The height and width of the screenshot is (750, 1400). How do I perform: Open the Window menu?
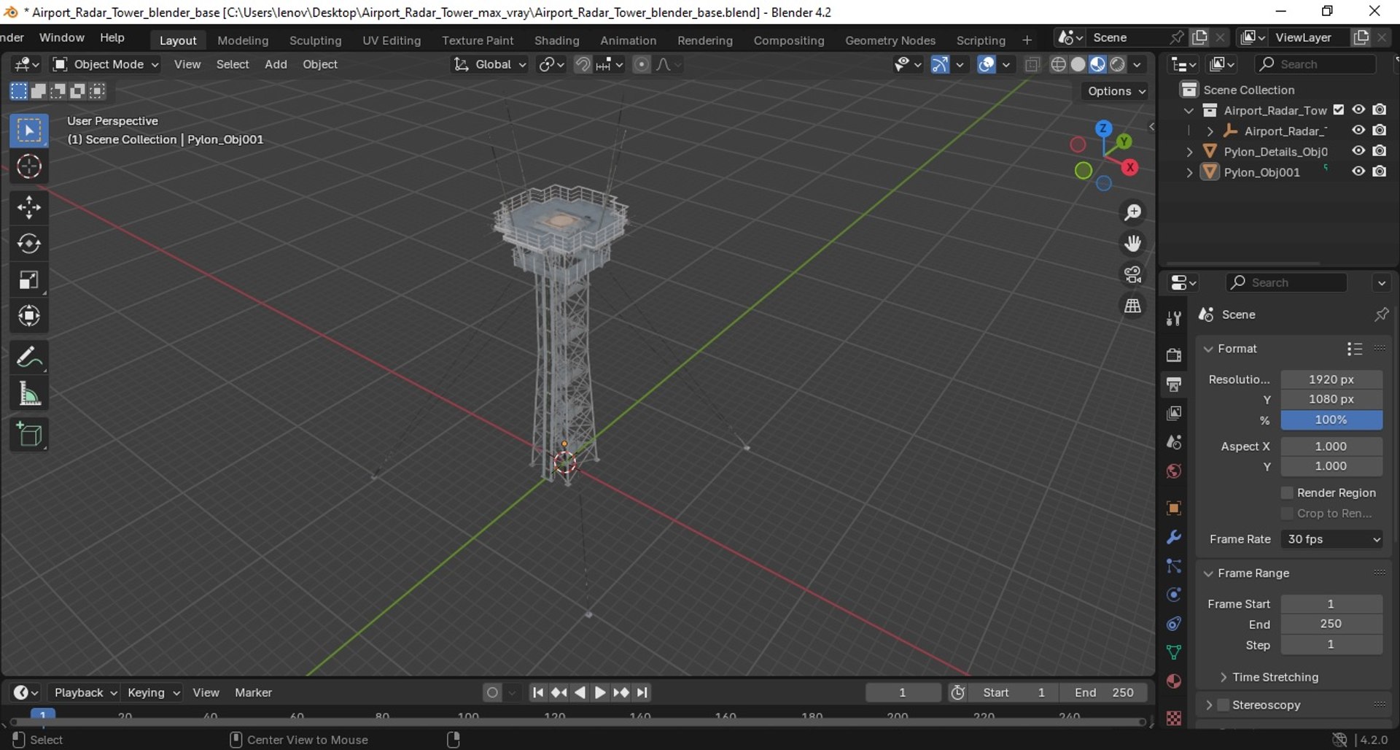(x=62, y=37)
